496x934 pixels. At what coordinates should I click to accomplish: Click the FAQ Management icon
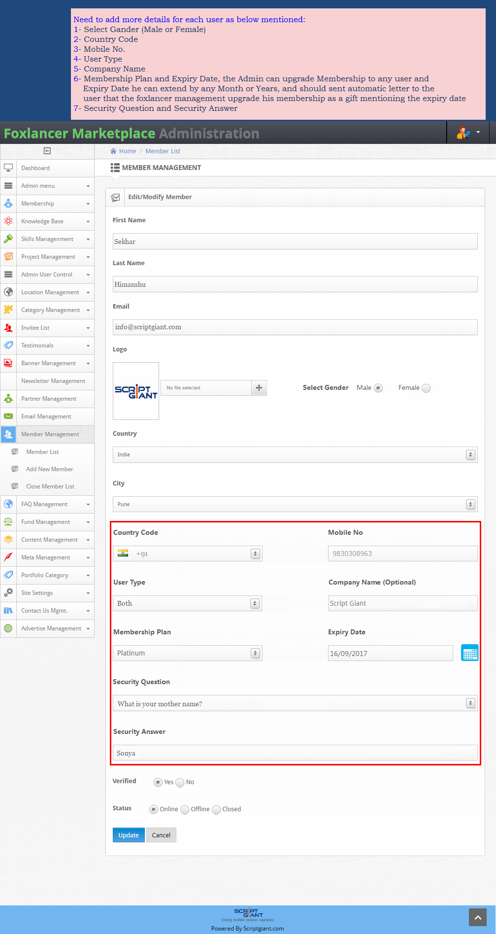point(8,504)
